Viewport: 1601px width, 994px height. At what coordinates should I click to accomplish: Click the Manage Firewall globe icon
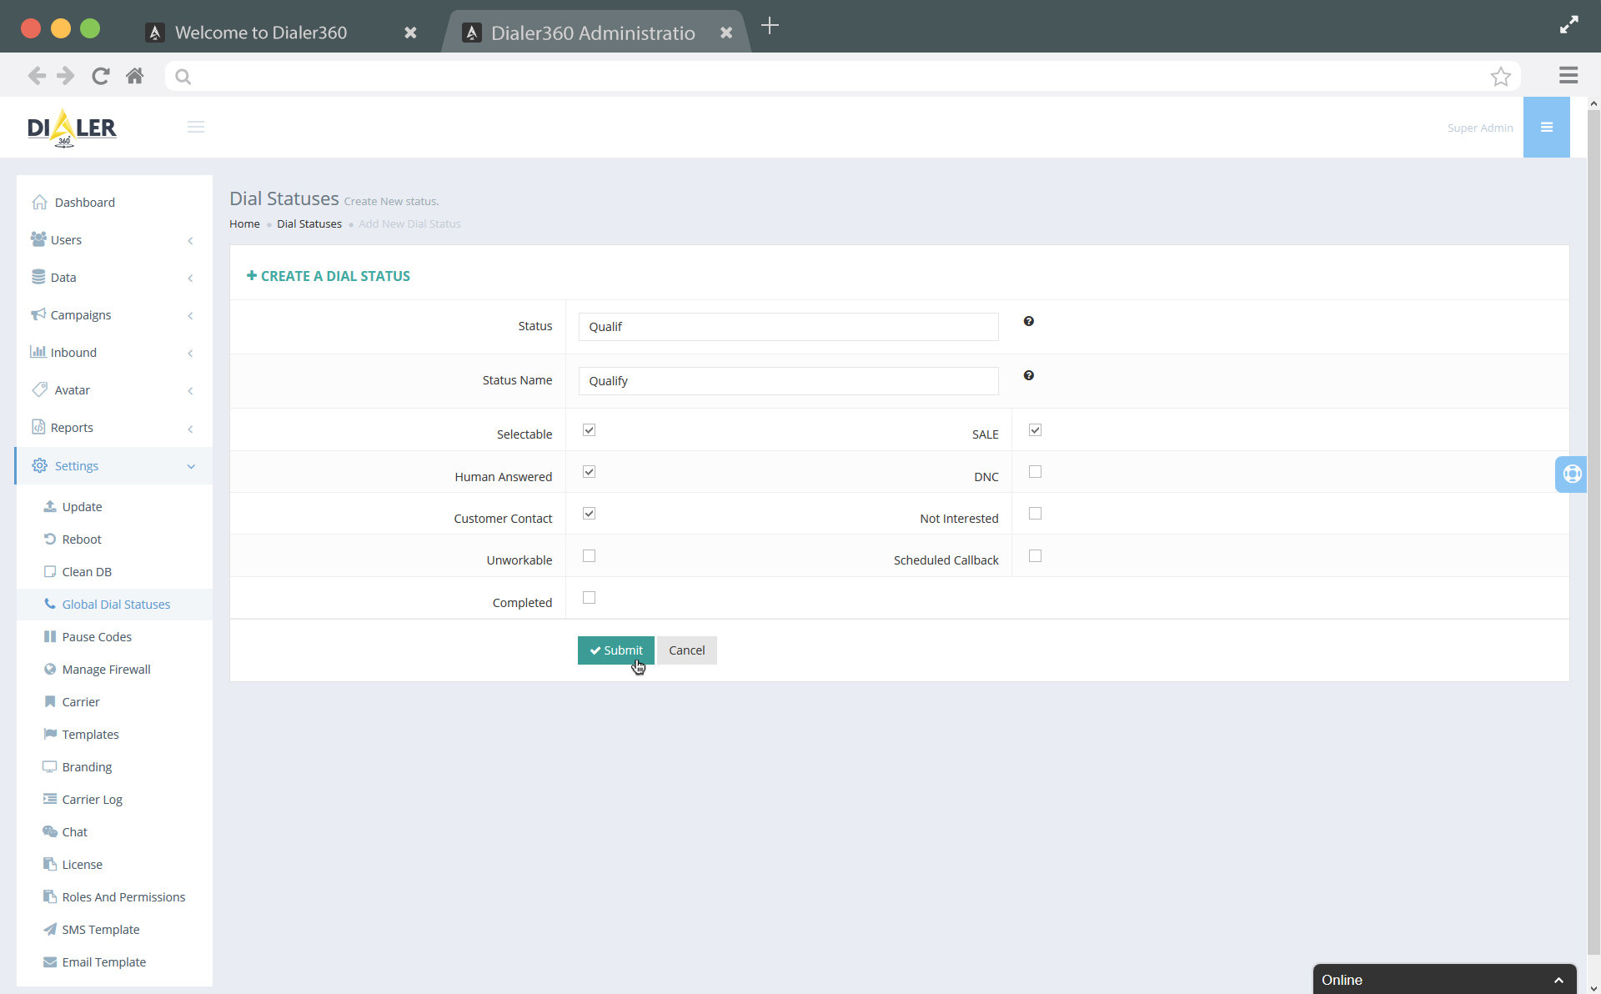(50, 669)
